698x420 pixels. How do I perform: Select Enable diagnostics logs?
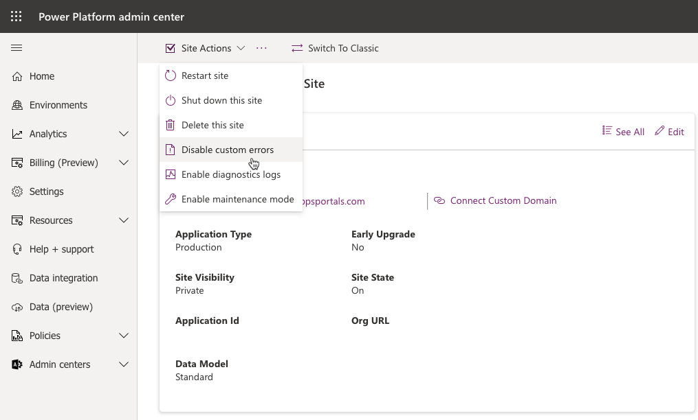pyautogui.click(x=231, y=175)
